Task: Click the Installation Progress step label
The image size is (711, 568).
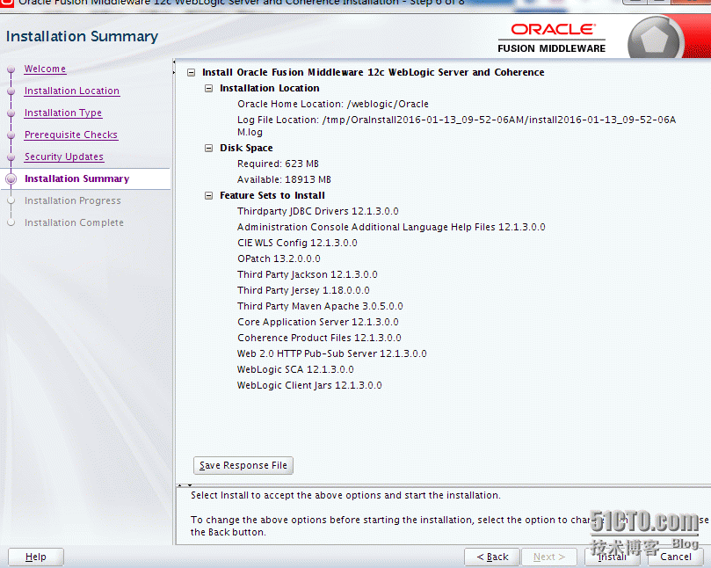Action: click(73, 200)
